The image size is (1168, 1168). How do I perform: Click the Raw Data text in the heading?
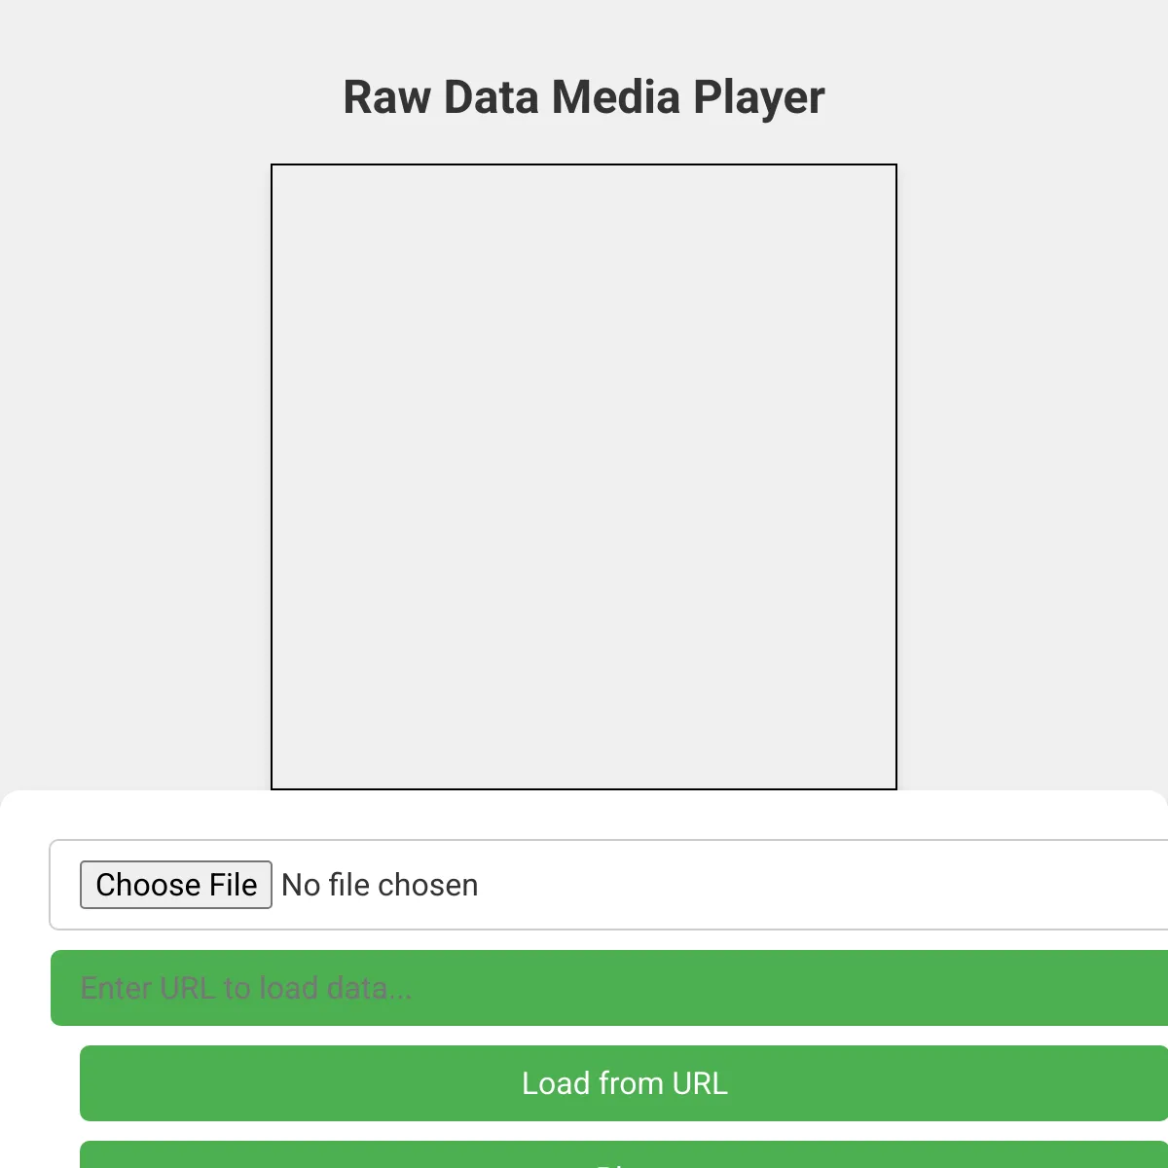[x=444, y=97]
